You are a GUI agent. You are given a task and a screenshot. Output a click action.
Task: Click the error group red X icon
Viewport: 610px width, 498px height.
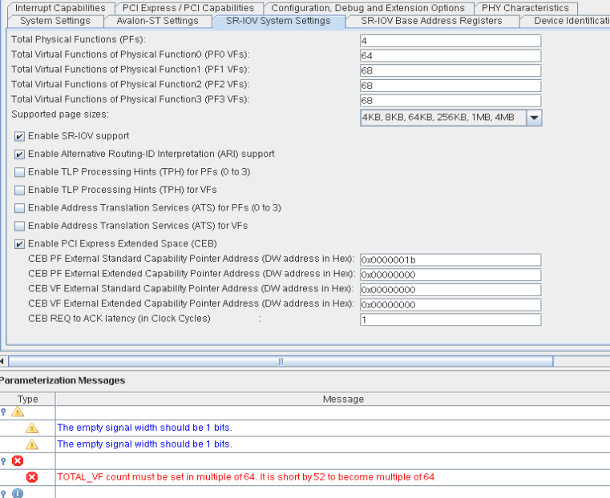pyautogui.click(x=18, y=461)
